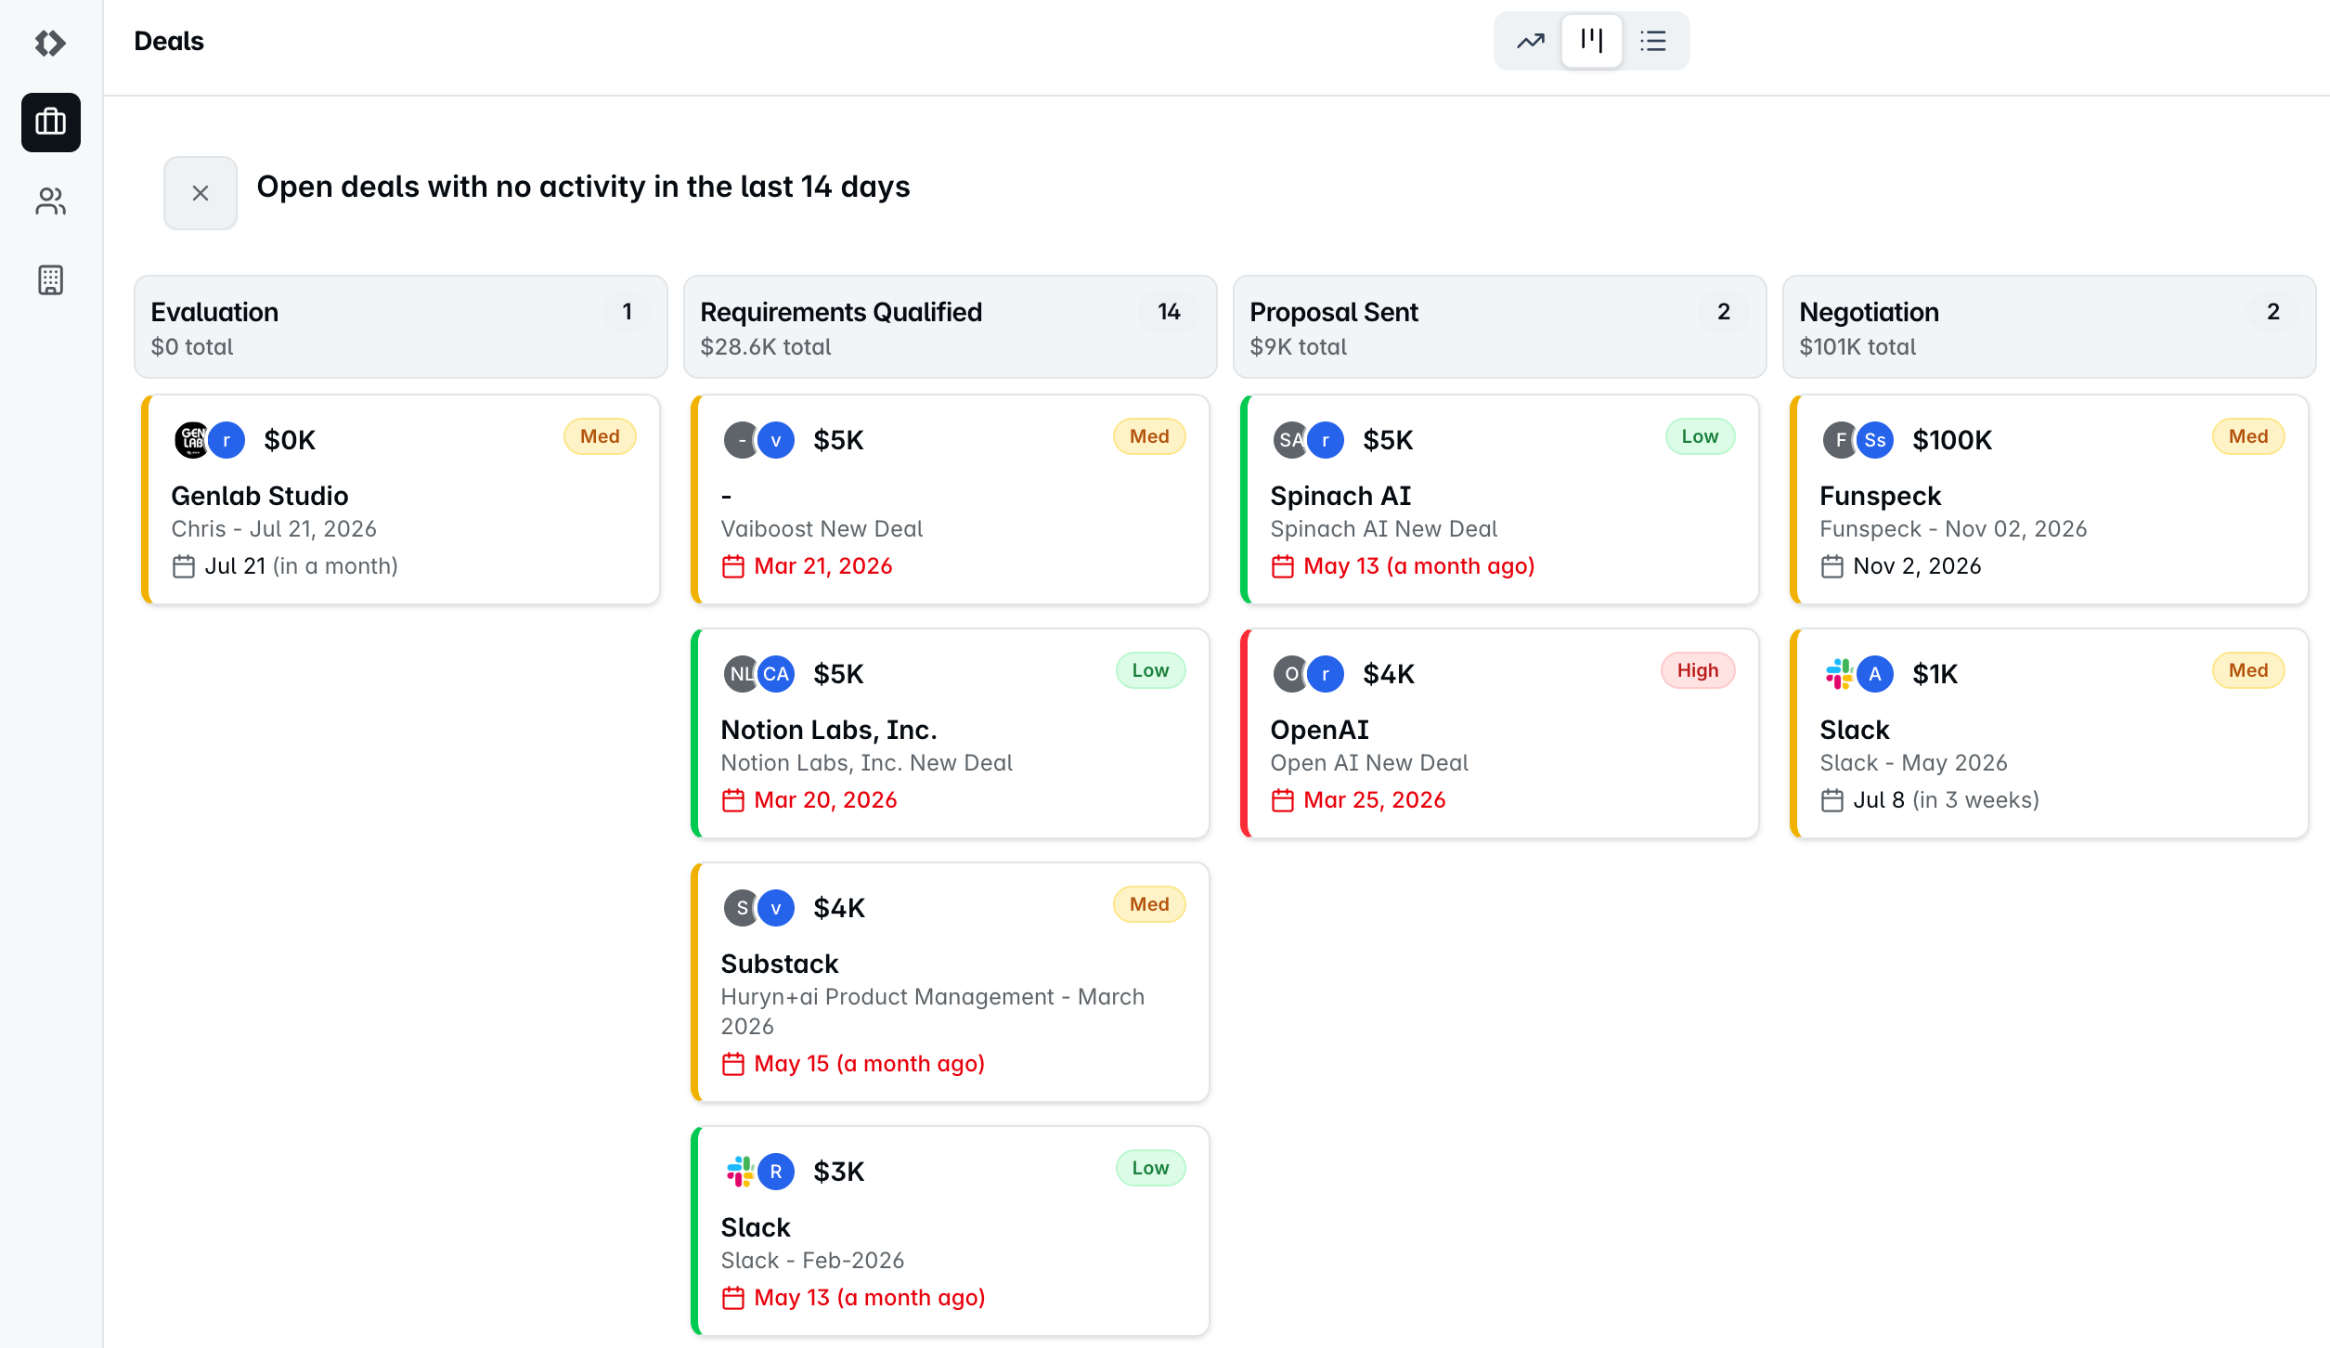Open the Negotiation column header
This screenshot has height=1348, width=2330.
pos(2050,327)
